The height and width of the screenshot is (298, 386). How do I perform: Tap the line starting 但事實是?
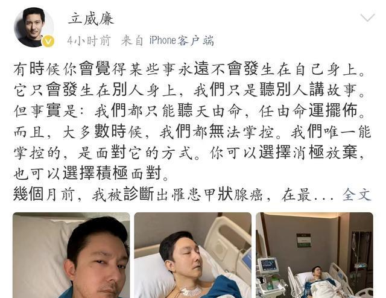point(189,110)
